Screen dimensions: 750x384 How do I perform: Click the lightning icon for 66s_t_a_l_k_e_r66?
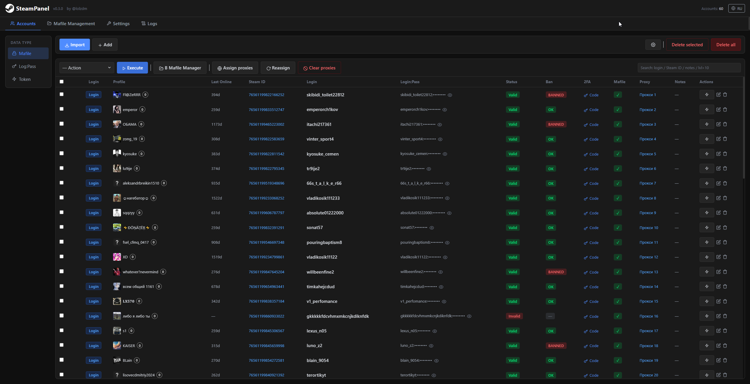[x=707, y=183]
